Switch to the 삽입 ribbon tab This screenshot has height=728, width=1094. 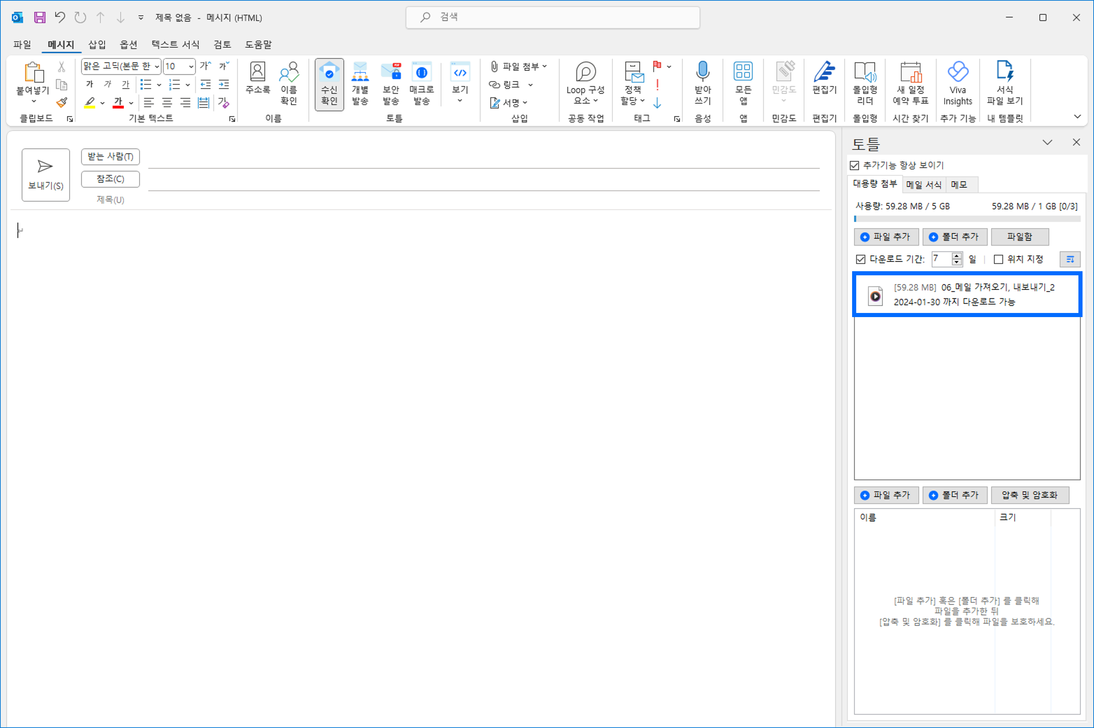(x=97, y=45)
